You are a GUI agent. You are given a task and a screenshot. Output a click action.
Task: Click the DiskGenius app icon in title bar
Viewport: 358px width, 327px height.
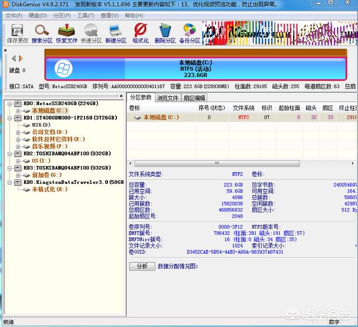click(x=5, y=4)
